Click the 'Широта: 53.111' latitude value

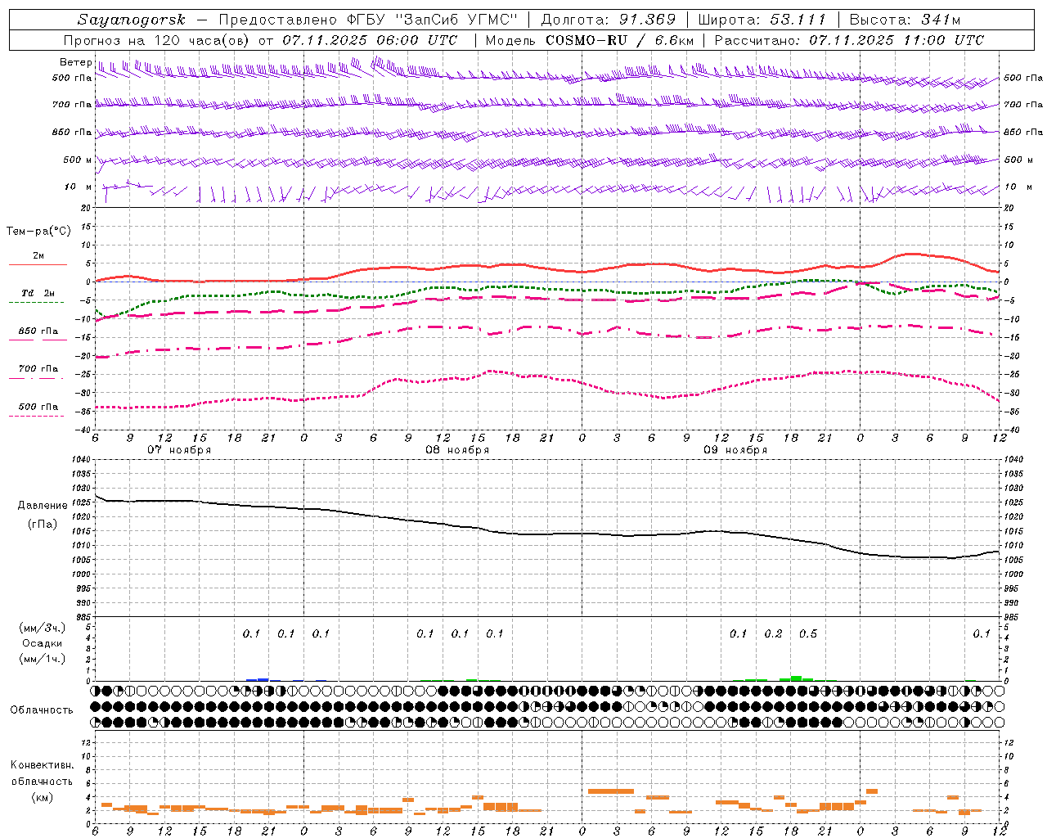tap(764, 20)
